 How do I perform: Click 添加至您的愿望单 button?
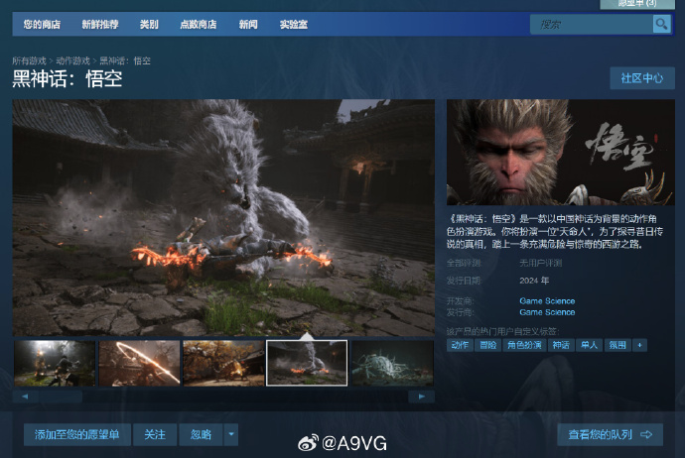click(76, 434)
